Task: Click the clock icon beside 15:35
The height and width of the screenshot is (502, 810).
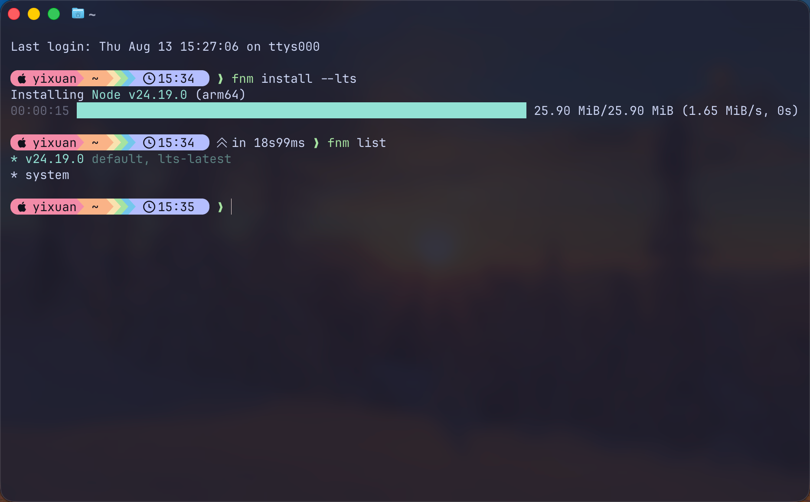Action: point(149,207)
